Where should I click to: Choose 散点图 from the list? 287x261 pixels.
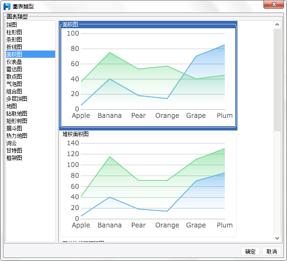tap(30, 77)
